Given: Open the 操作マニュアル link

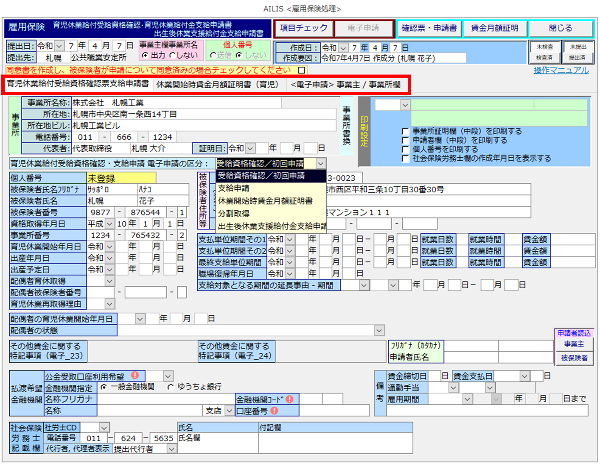Looking at the screenshot, I should [x=561, y=71].
